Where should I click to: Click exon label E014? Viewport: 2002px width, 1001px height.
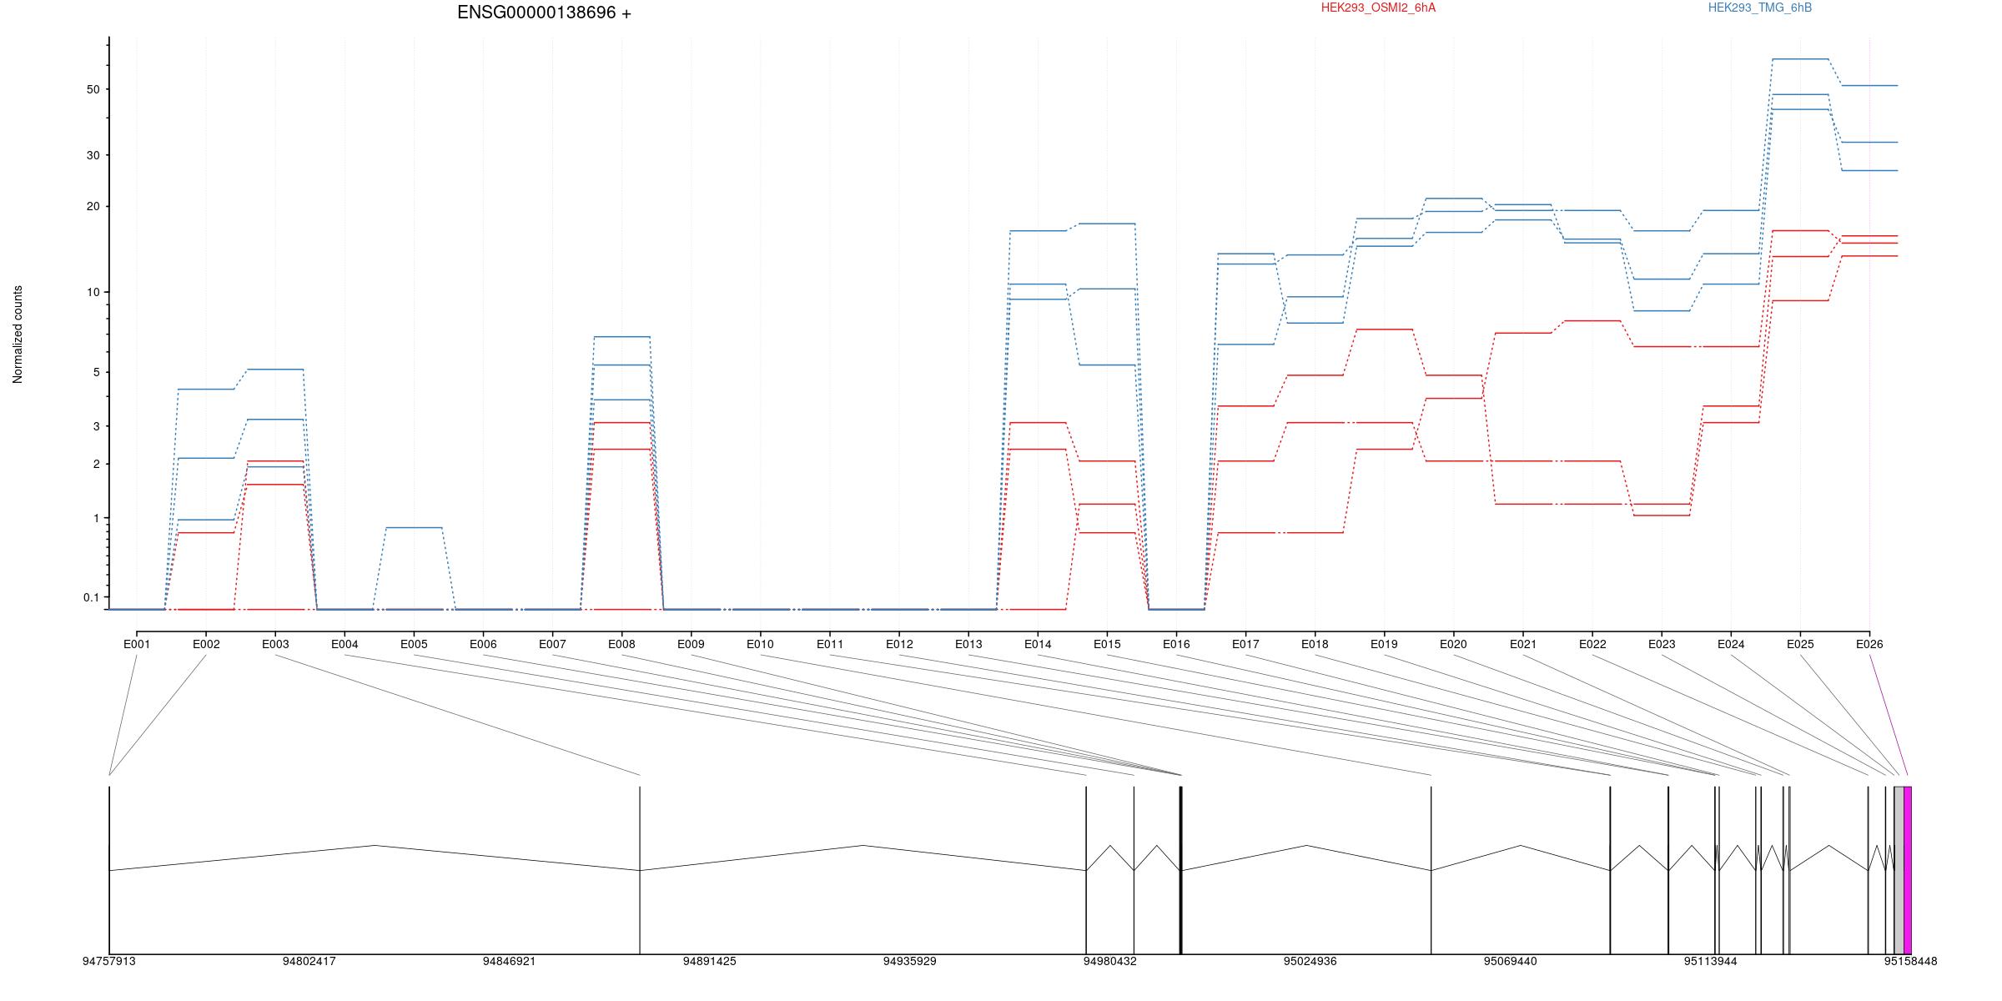pos(1038,644)
